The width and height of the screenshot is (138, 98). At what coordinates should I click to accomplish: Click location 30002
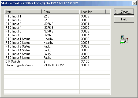[x=85, y=16]
